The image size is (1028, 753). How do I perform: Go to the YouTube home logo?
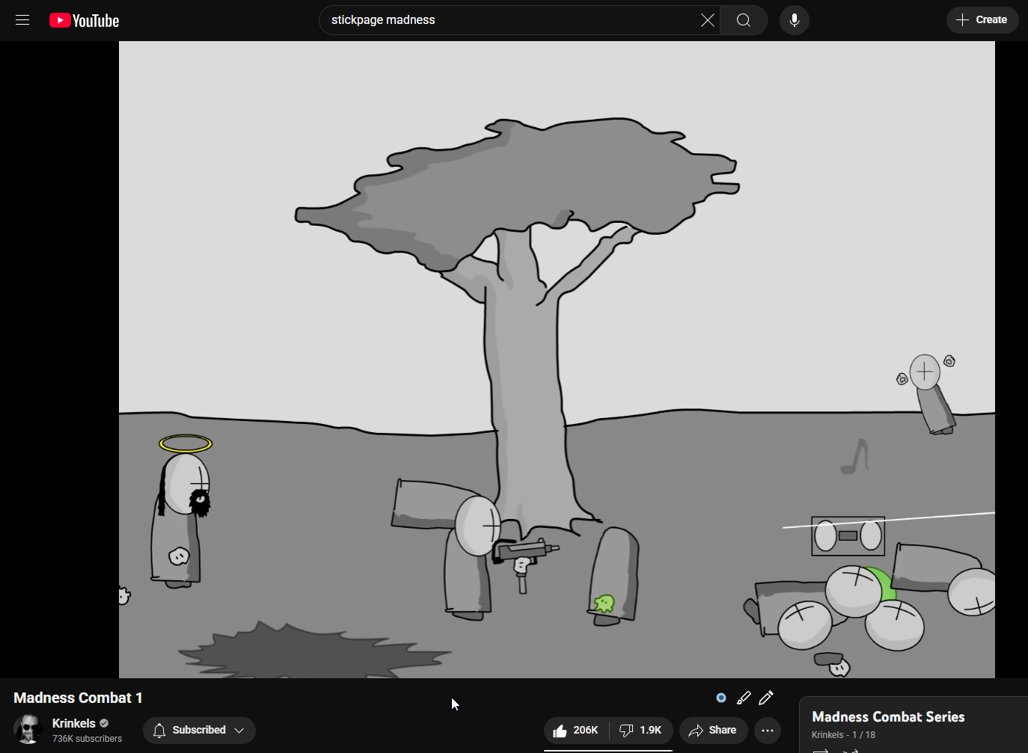coord(85,20)
